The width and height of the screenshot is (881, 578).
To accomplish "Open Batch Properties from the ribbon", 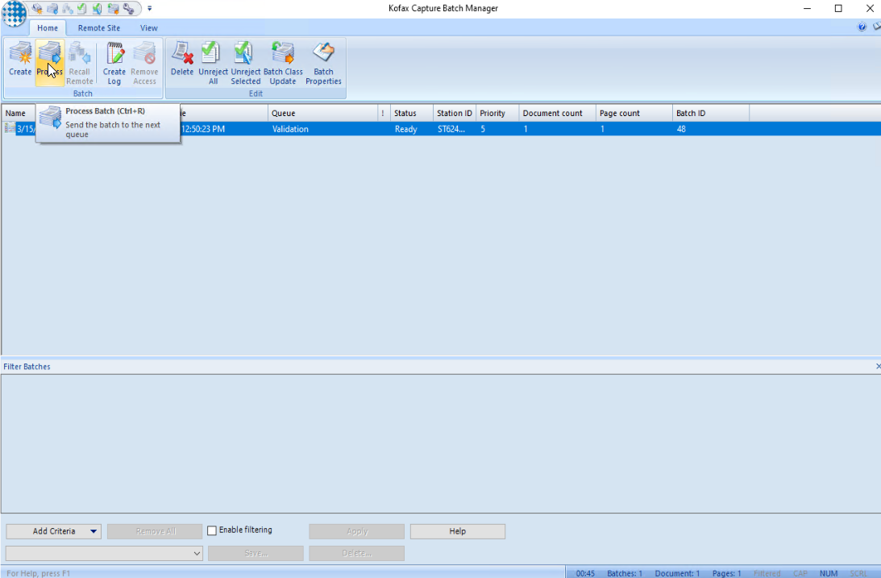I will 324,63.
